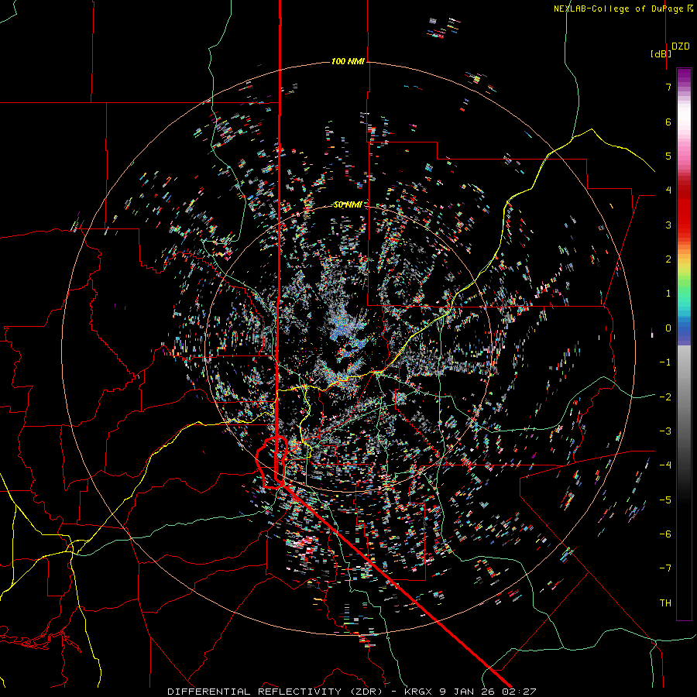Click the ZDR color scale bar
697x697 pixels.
click(x=684, y=344)
